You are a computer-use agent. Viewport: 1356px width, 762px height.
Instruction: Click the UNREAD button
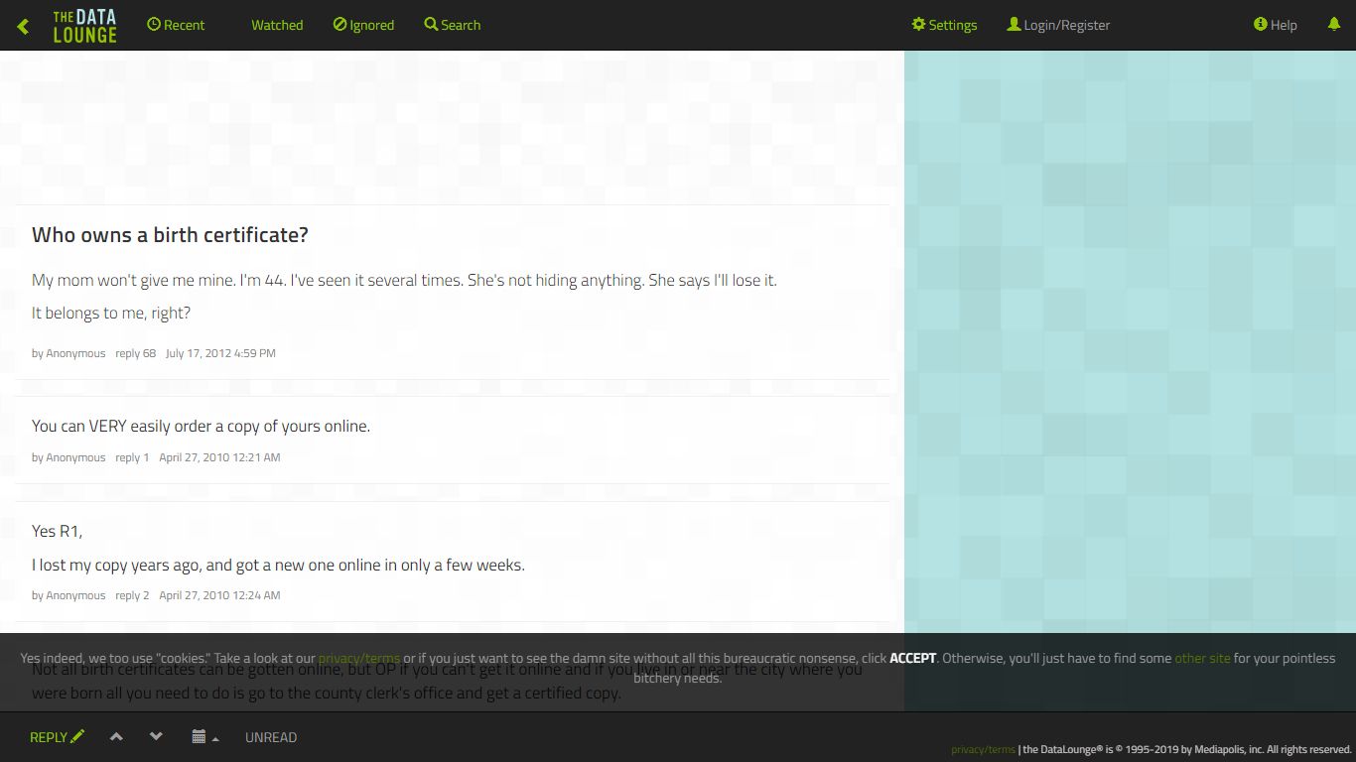[271, 737]
